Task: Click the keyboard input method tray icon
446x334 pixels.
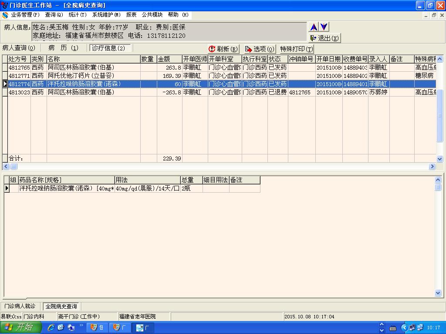Action: click(393, 328)
